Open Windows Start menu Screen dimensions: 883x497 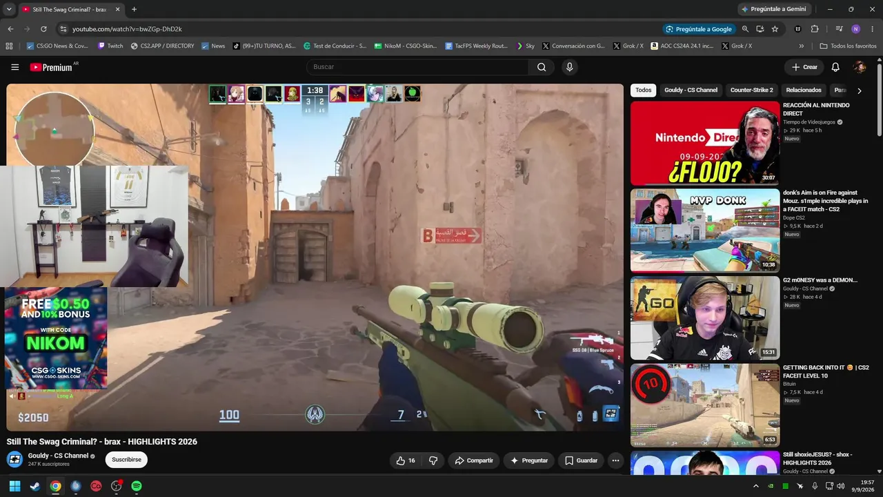tap(14, 486)
